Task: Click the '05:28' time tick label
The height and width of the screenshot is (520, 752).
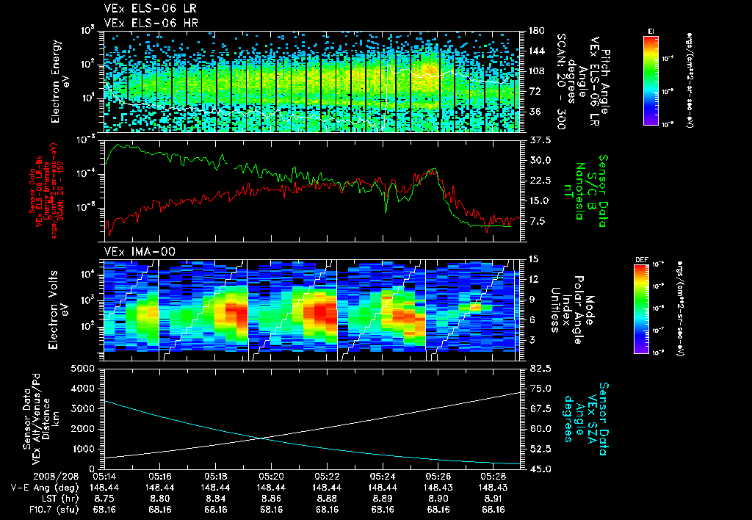Action: coord(494,477)
